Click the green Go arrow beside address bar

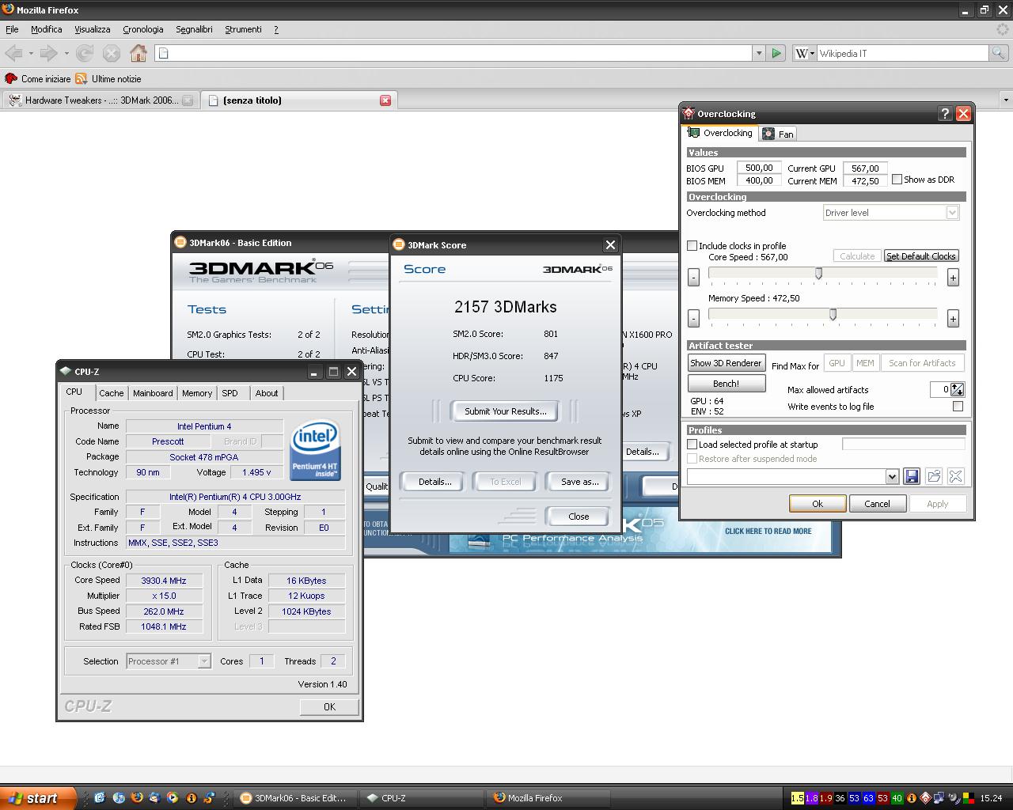click(x=776, y=53)
